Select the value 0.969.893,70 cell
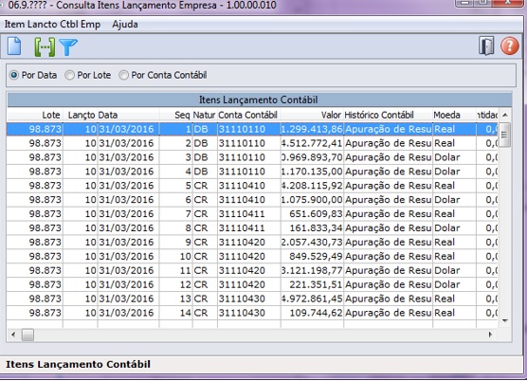This screenshot has height=381, width=527. [312, 157]
